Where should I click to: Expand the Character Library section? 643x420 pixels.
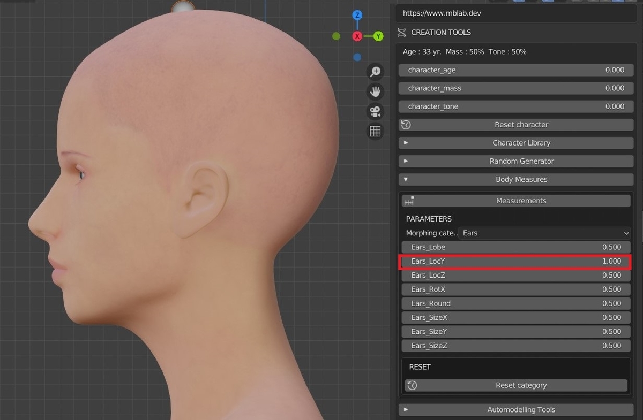pos(516,143)
